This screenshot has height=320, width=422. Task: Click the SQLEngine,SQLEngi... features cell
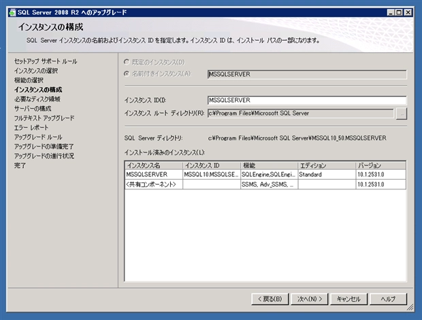[269, 174]
